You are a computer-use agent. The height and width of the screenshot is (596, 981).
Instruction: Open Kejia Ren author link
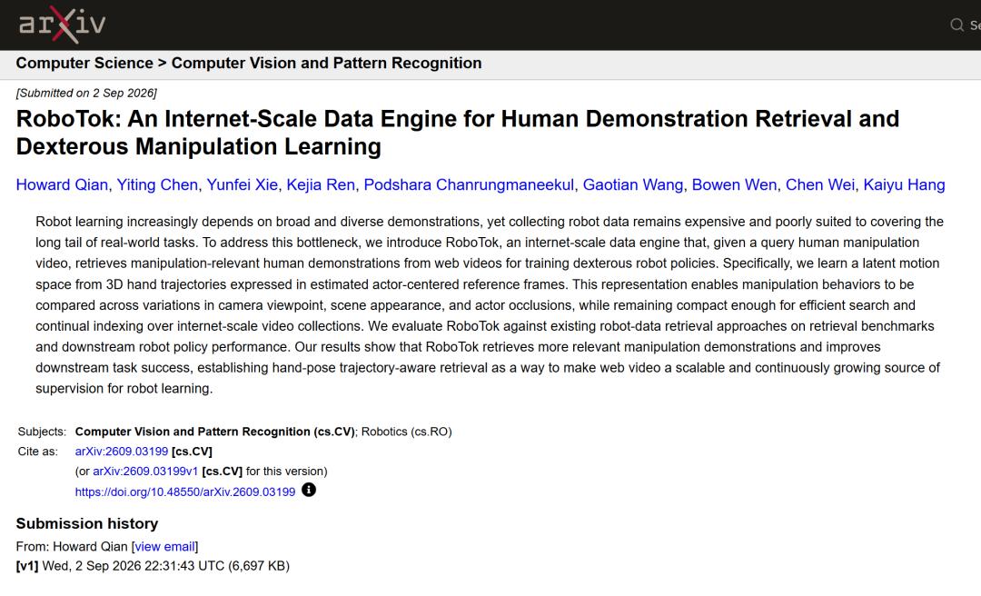click(x=321, y=184)
